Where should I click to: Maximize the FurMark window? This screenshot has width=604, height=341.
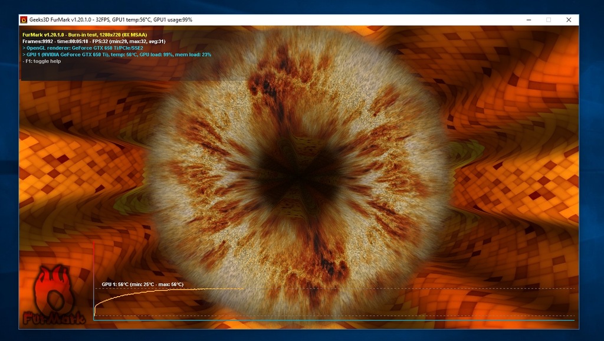click(549, 19)
